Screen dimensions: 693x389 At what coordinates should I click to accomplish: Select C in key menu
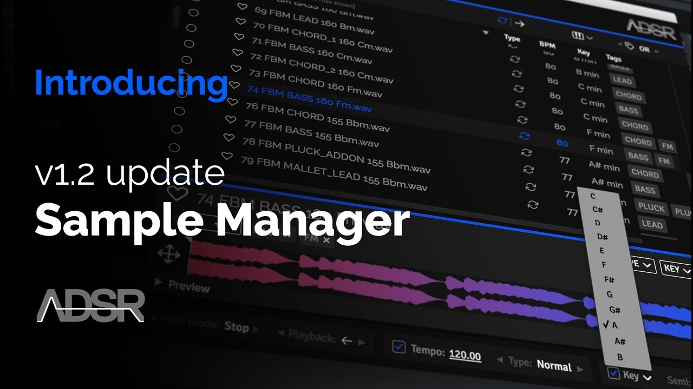point(593,196)
